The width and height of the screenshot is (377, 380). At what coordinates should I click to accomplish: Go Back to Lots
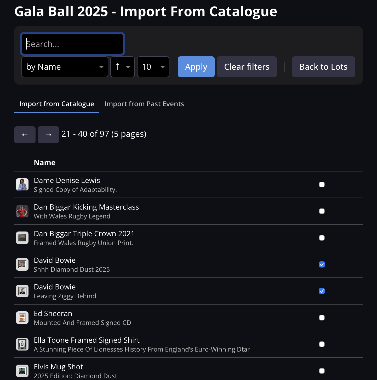pyautogui.click(x=323, y=67)
